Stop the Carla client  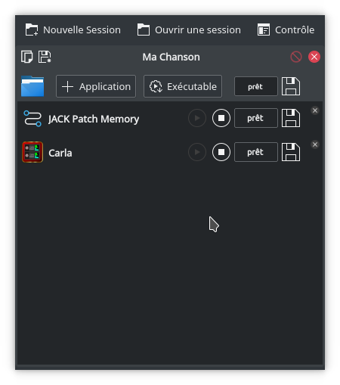221,152
